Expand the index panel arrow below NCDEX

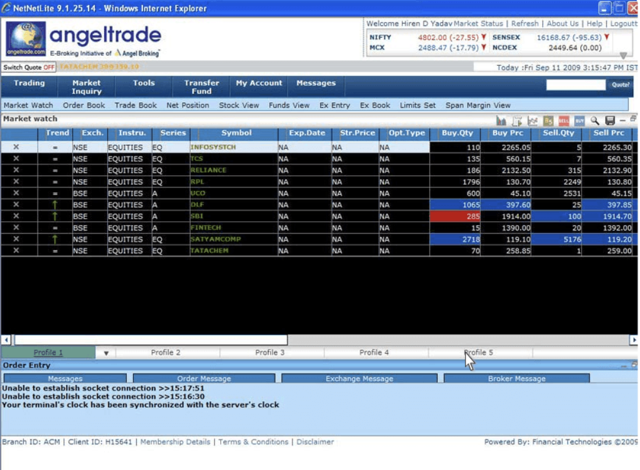point(623,56)
